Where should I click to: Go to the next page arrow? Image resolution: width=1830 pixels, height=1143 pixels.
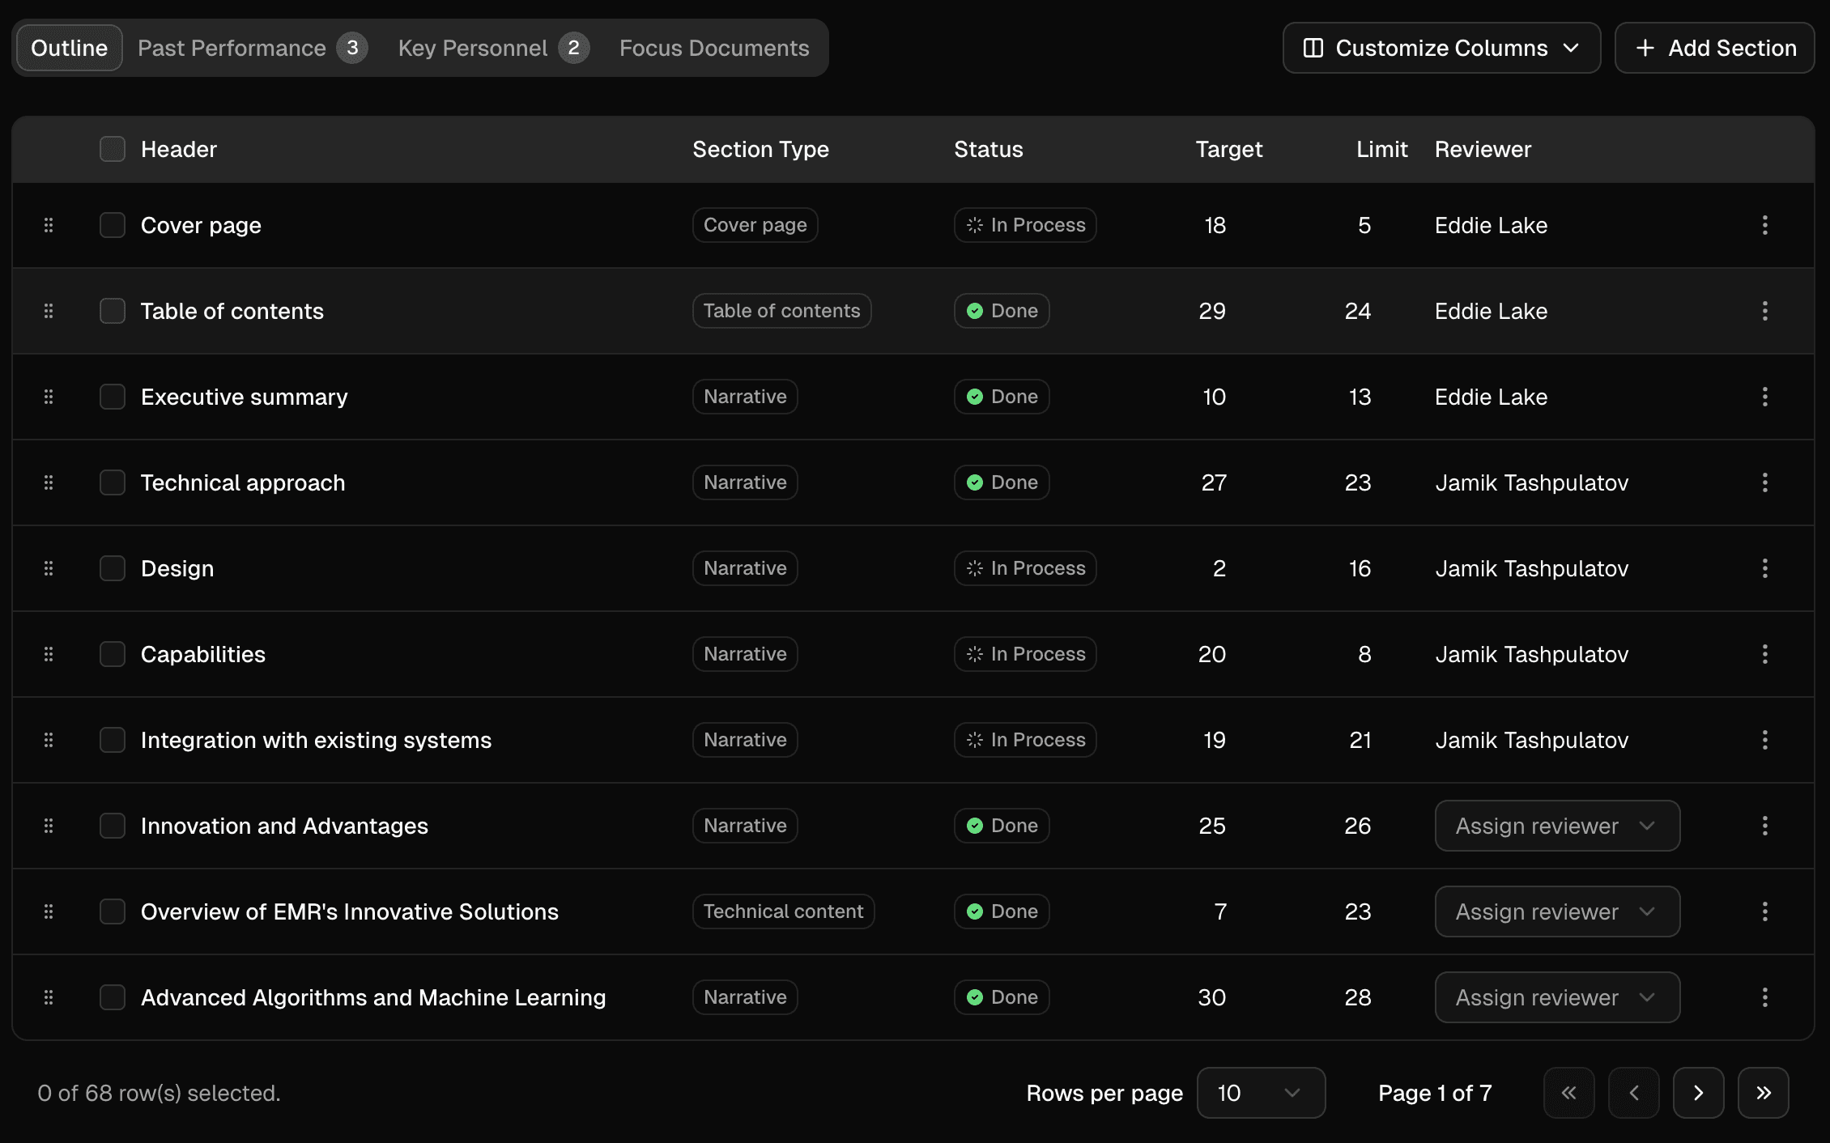pos(1698,1093)
